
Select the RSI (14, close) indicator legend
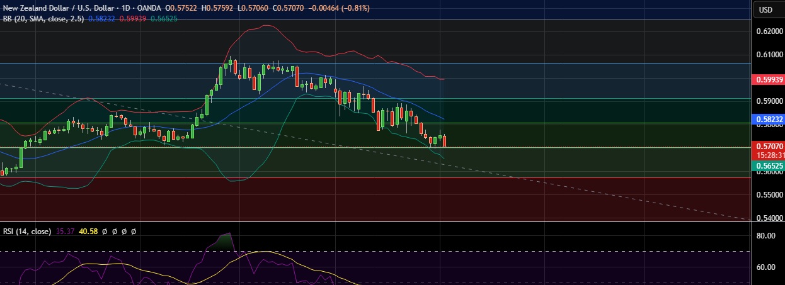click(x=26, y=232)
